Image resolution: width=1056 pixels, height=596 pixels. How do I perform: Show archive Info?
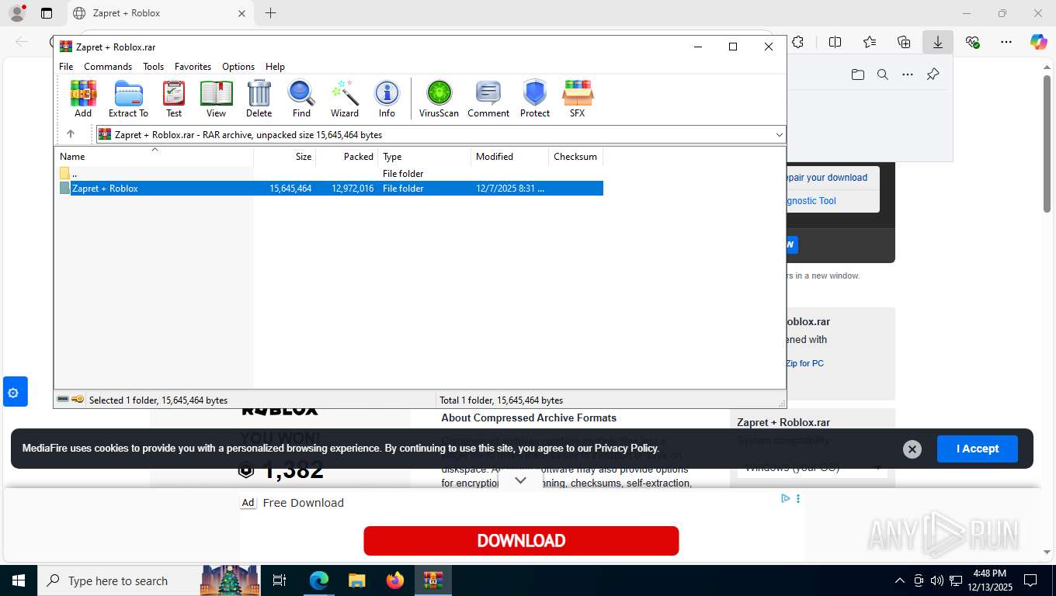coord(387,99)
